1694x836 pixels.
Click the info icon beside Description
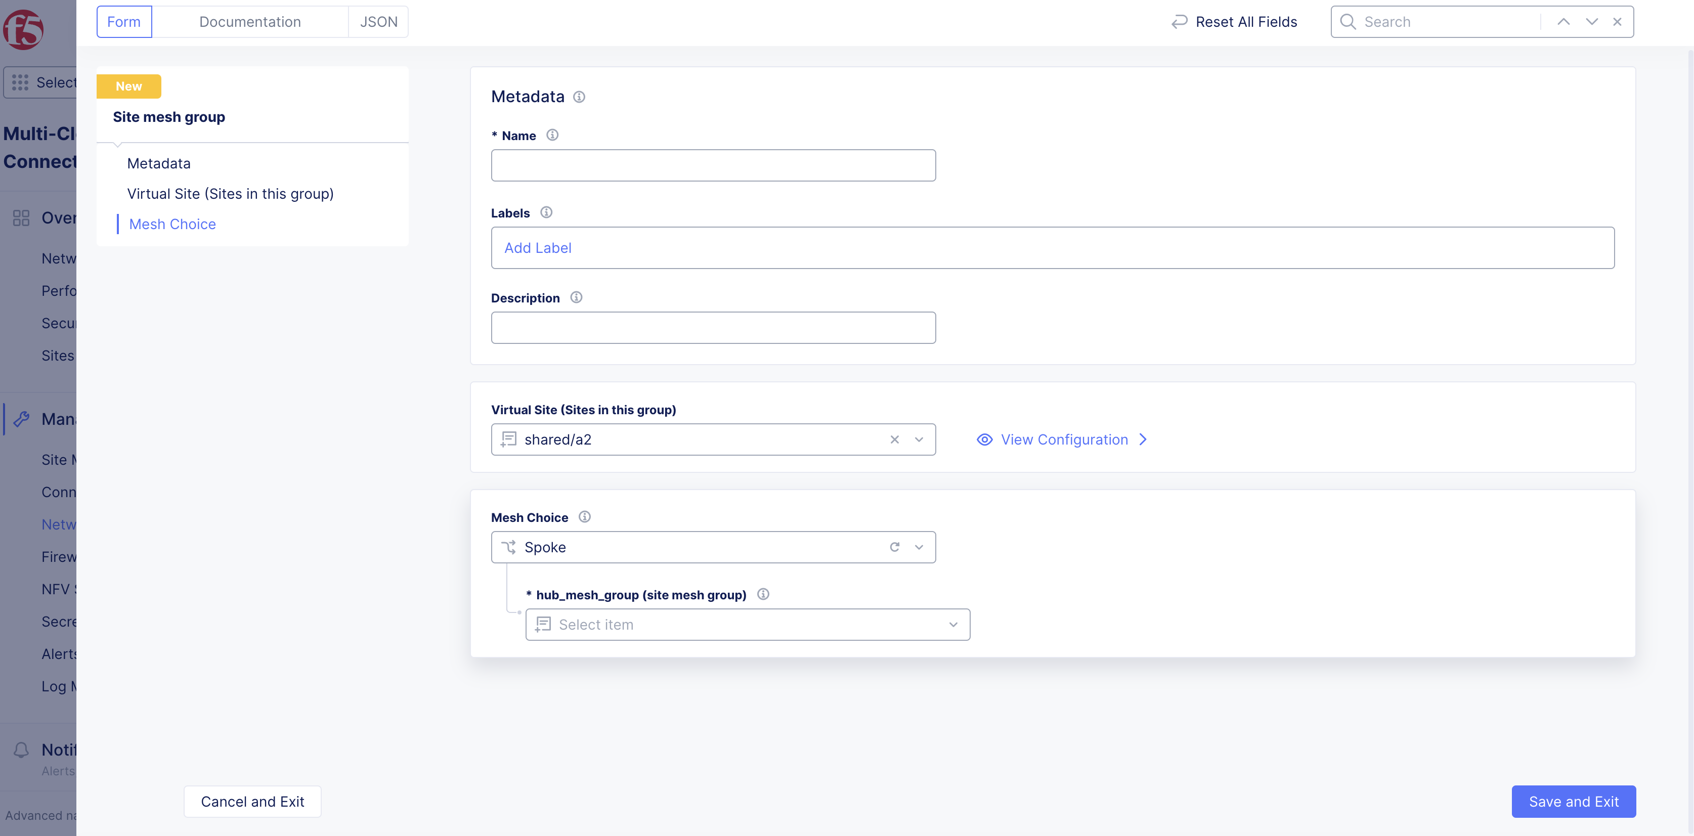576,297
